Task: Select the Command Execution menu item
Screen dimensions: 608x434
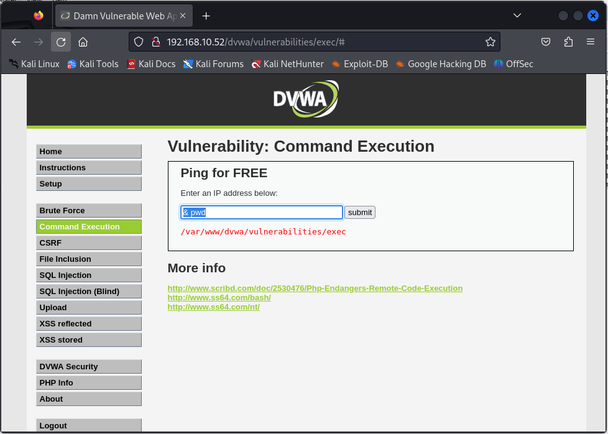Action: tap(89, 227)
